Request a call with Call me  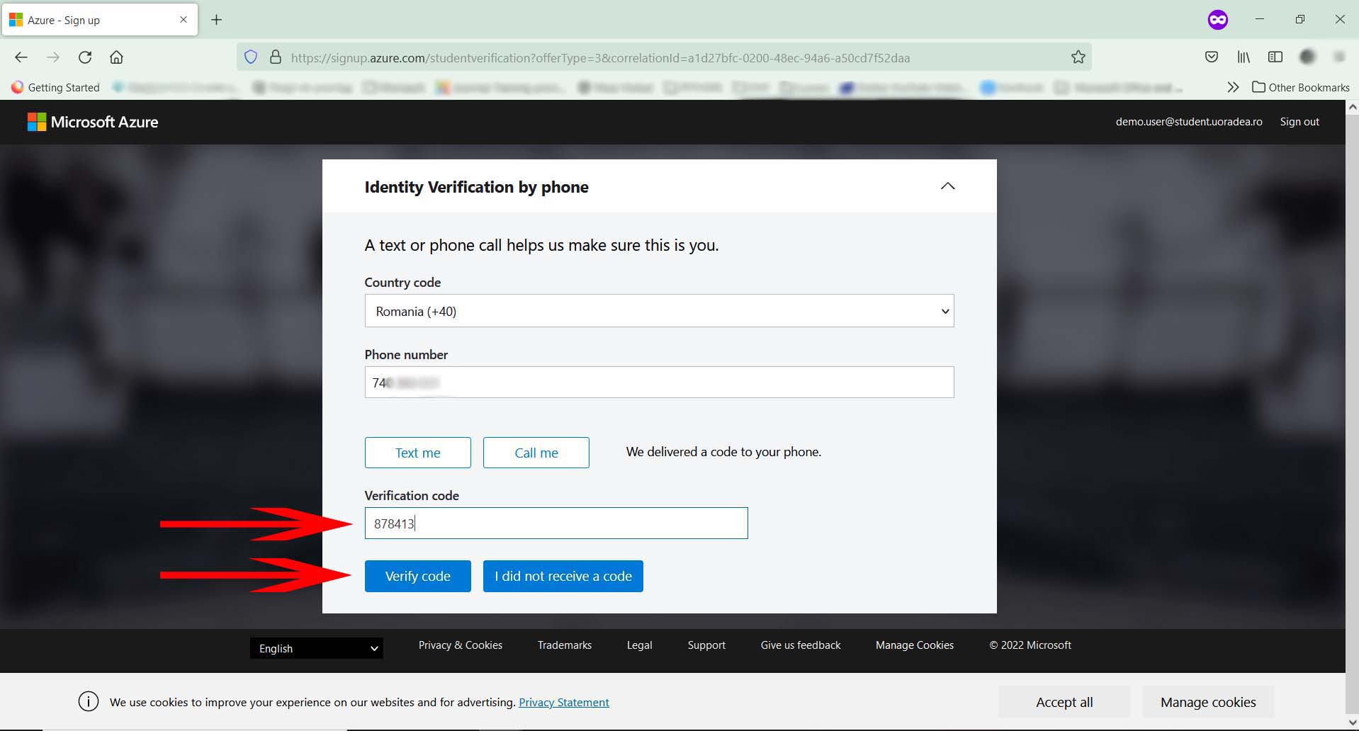click(536, 453)
